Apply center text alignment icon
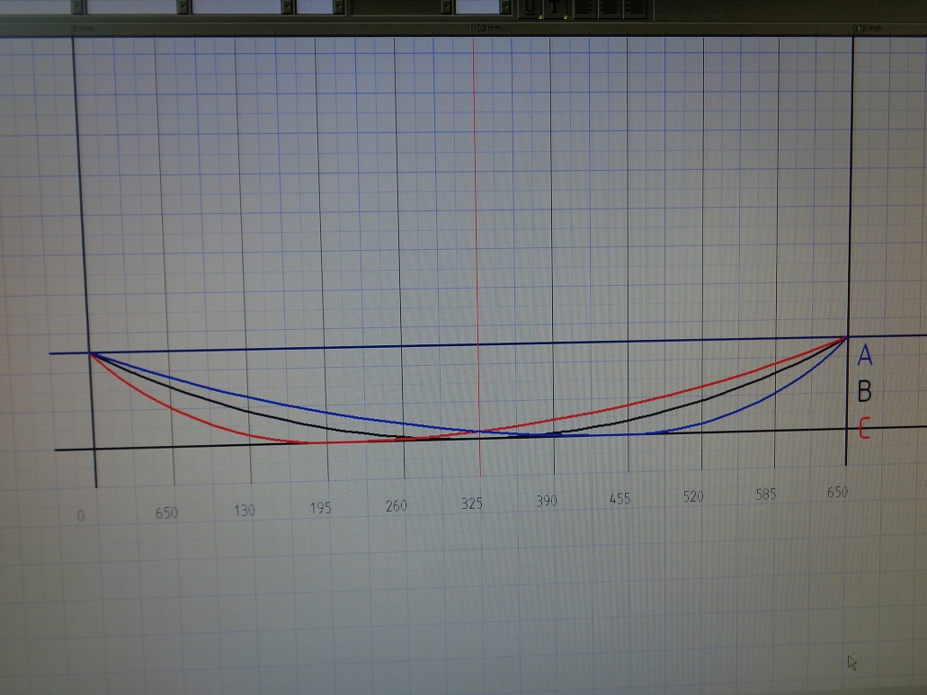Screen dimensions: 927x695 tap(610, 7)
